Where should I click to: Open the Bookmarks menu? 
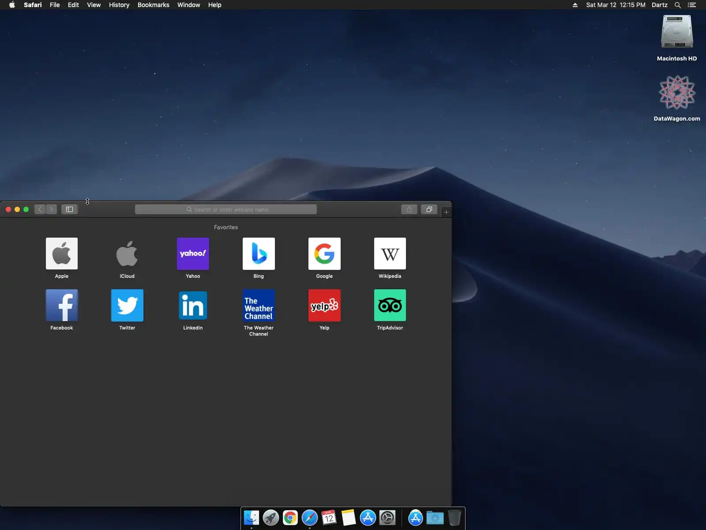click(x=153, y=5)
